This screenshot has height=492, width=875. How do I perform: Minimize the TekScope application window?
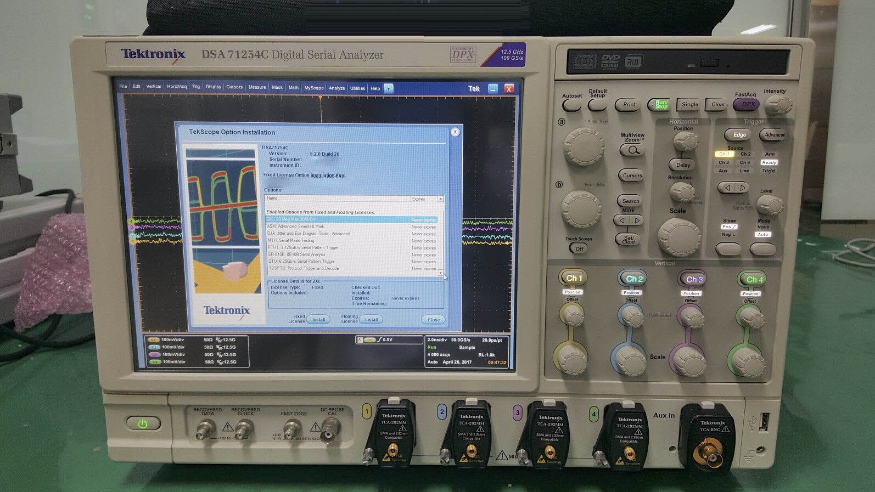(493, 88)
